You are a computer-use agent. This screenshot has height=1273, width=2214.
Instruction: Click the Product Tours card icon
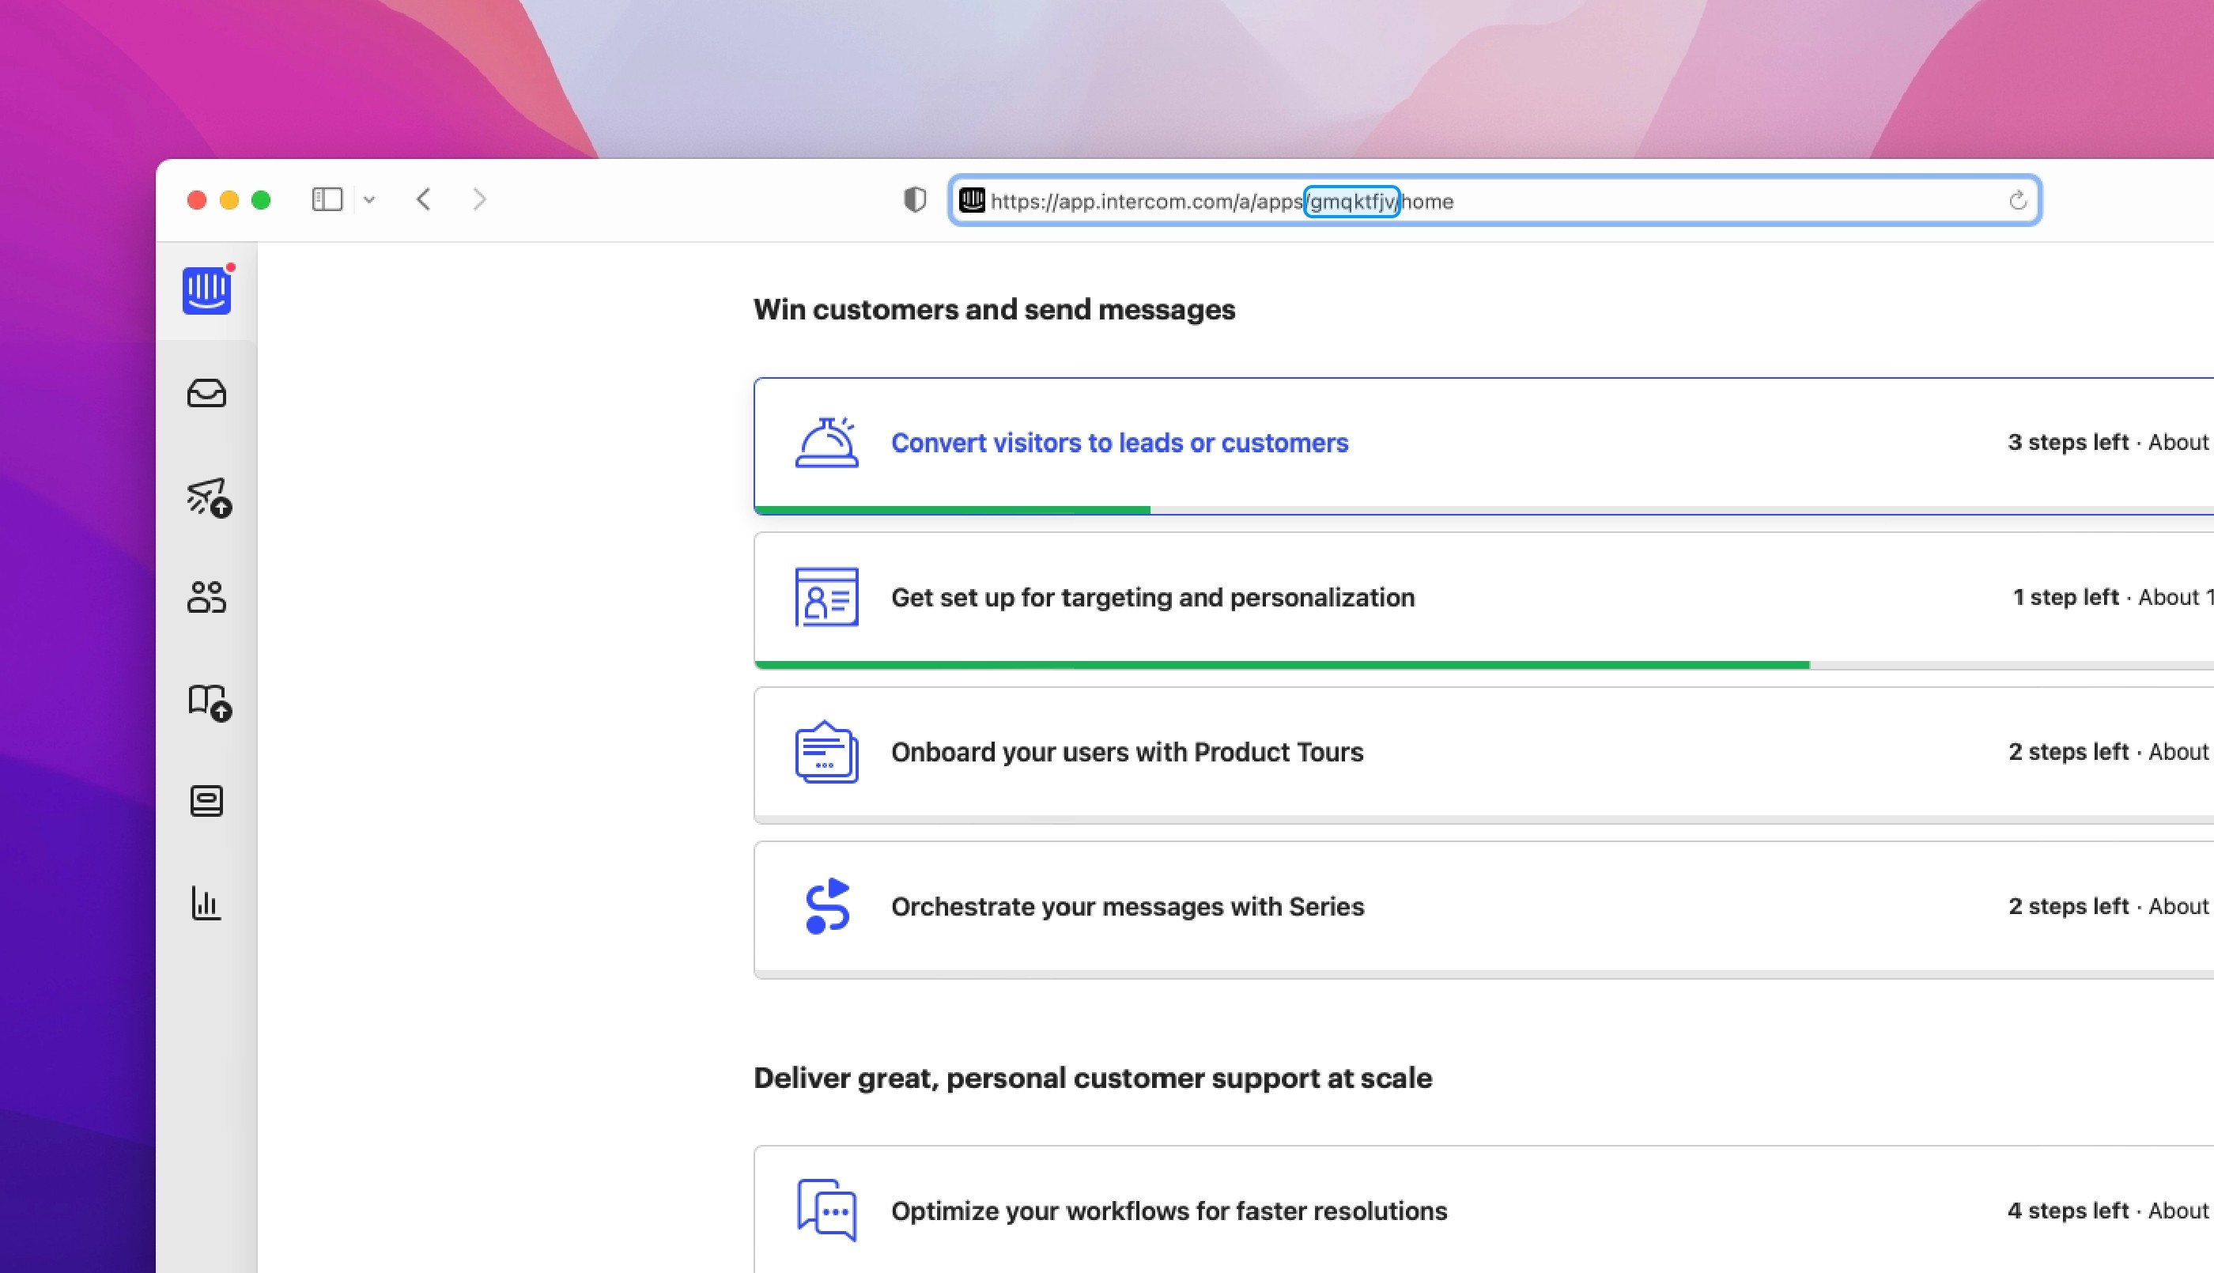827,752
